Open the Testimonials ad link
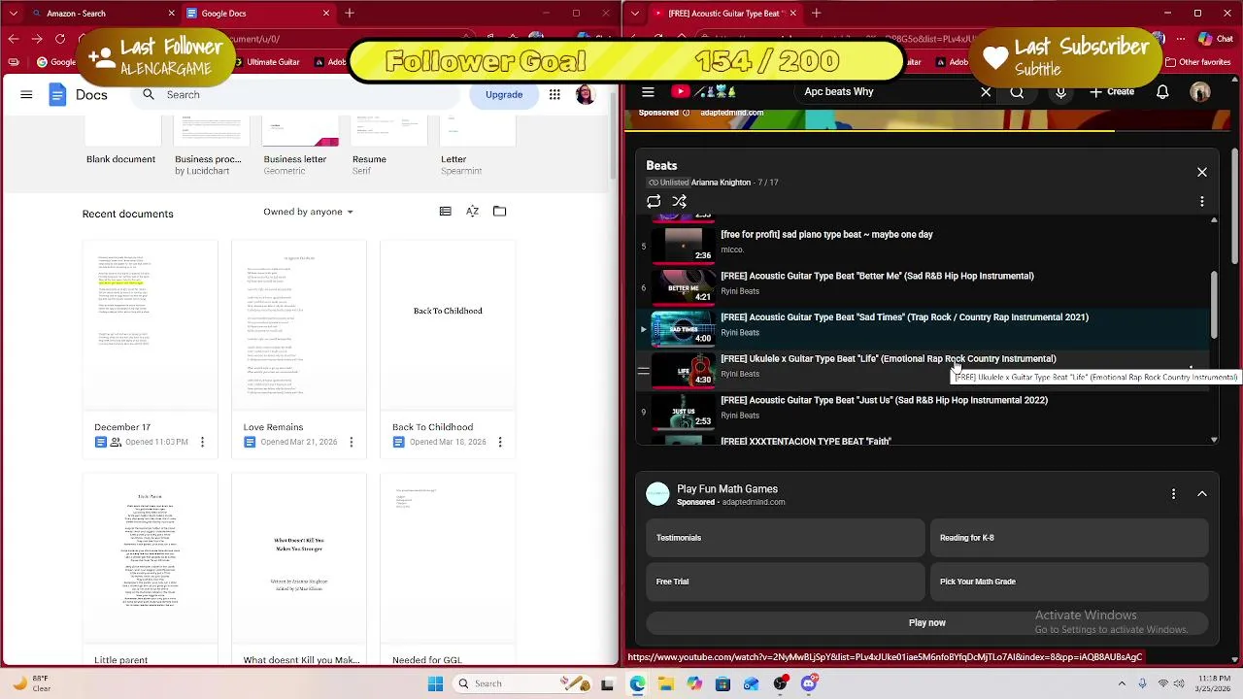 (x=785, y=538)
